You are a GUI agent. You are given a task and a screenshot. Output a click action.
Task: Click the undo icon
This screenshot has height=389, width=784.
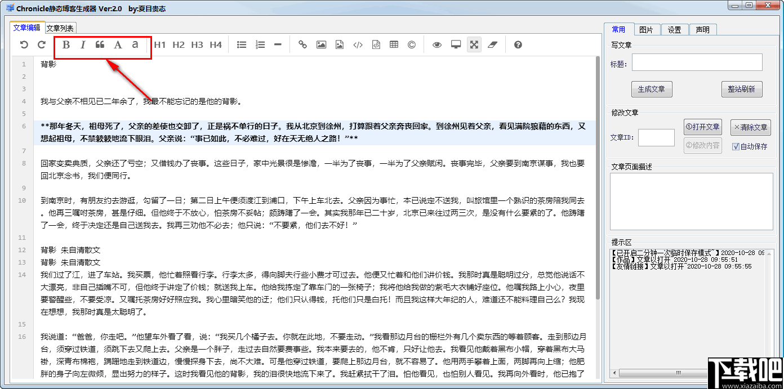(23, 44)
